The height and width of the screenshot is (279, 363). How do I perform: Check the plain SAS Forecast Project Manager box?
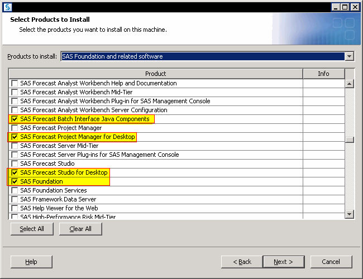point(15,128)
